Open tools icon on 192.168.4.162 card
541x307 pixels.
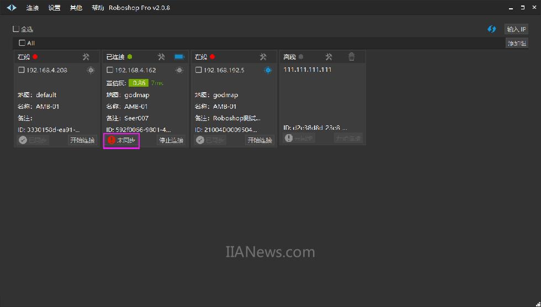[161, 57]
